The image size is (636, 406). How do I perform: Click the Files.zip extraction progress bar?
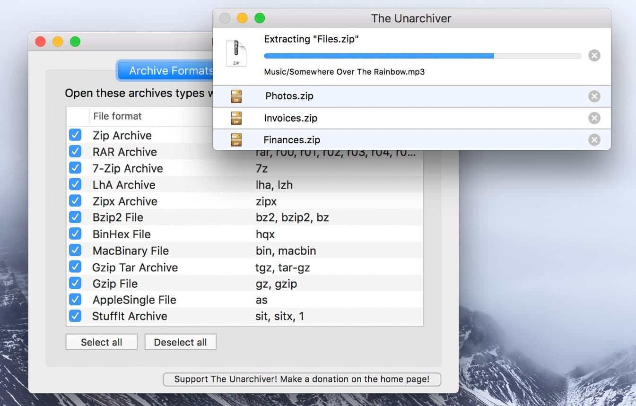(422, 56)
